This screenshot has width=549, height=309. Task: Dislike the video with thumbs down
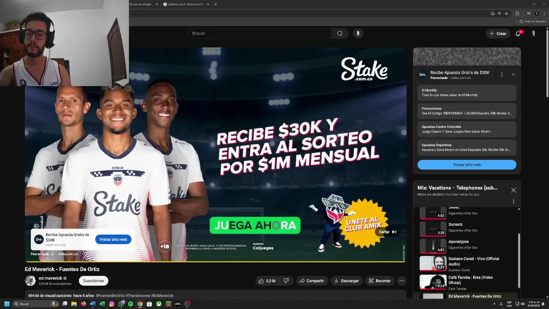[286, 281]
